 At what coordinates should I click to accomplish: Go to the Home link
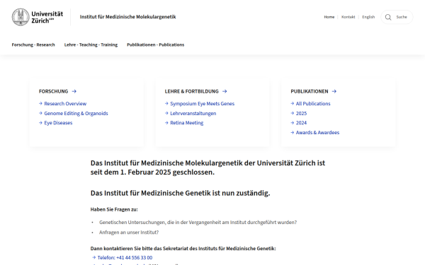pos(329,17)
